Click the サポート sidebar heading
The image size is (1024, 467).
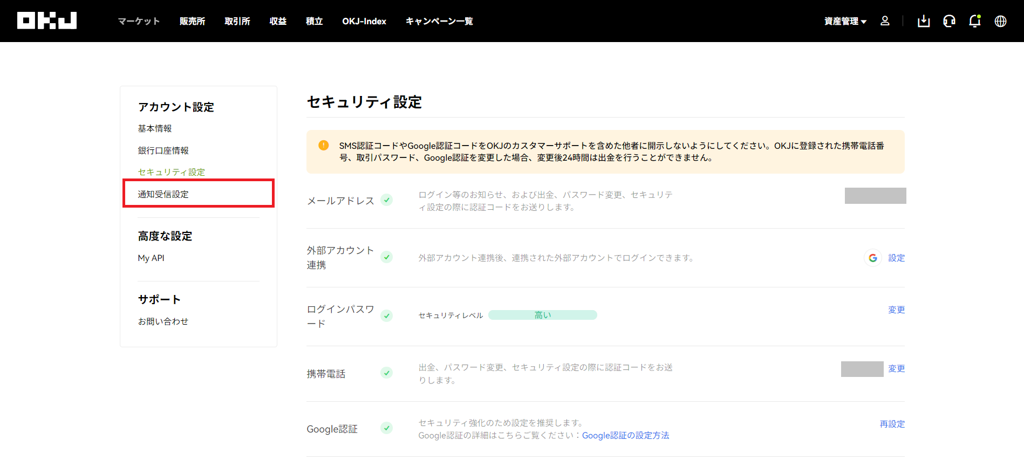(x=159, y=299)
